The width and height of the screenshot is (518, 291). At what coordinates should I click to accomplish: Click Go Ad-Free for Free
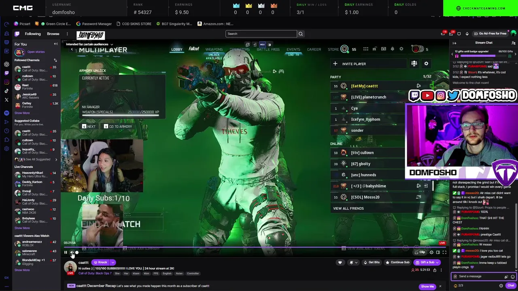pos(490,34)
